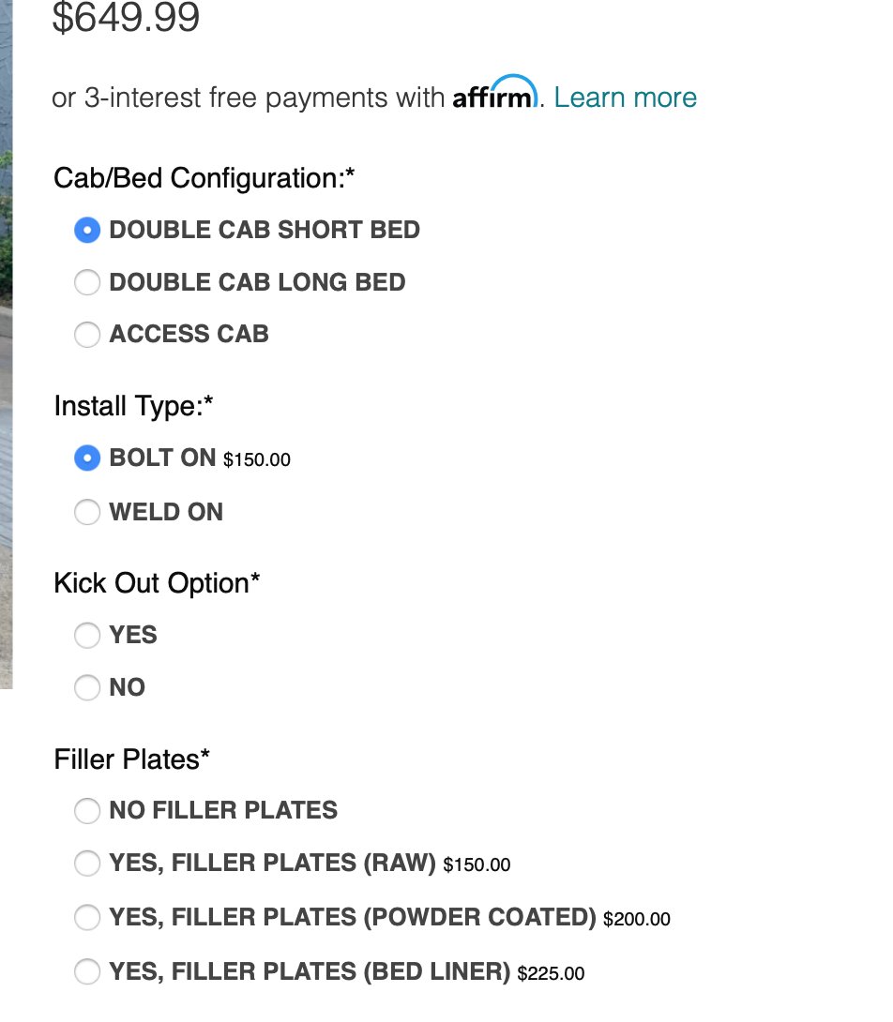The width and height of the screenshot is (893, 1022).
Task: Pick filler plates (RAW) option
Action: [x=86, y=864]
